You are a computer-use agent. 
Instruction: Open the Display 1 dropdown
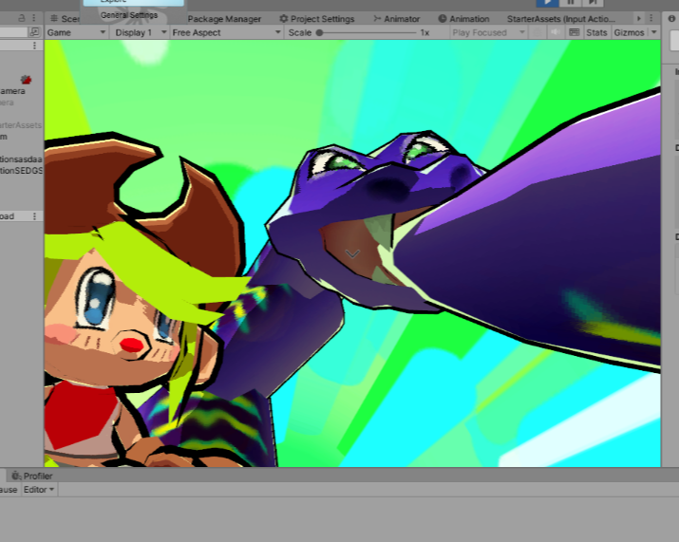coord(138,32)
